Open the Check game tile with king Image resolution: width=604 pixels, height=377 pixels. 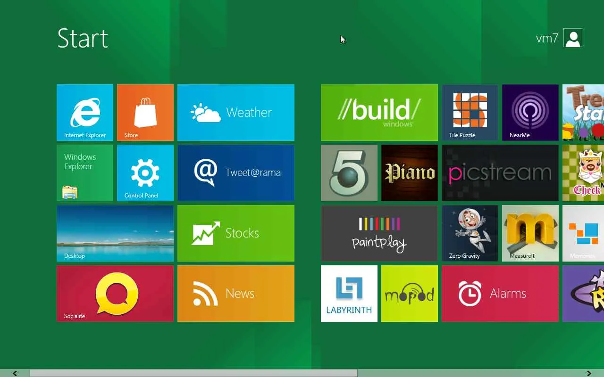pos(583,173)
